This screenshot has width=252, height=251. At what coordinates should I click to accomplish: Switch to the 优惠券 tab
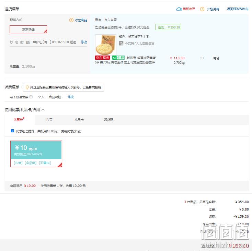pyautogui.click(x=20, y=120)
